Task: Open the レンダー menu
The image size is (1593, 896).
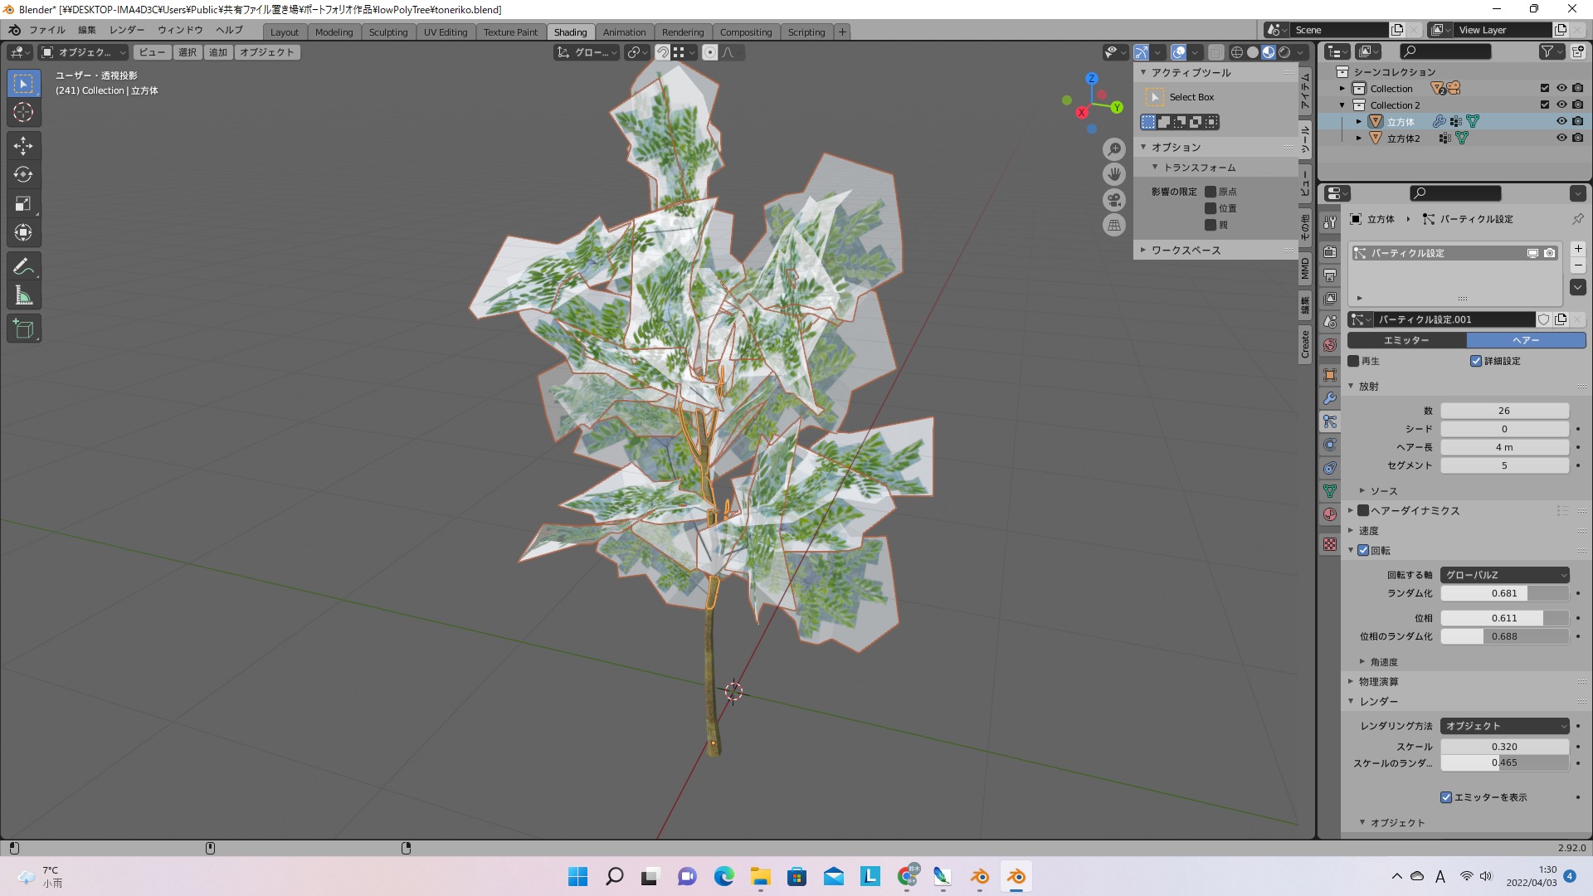Action: 127,30
